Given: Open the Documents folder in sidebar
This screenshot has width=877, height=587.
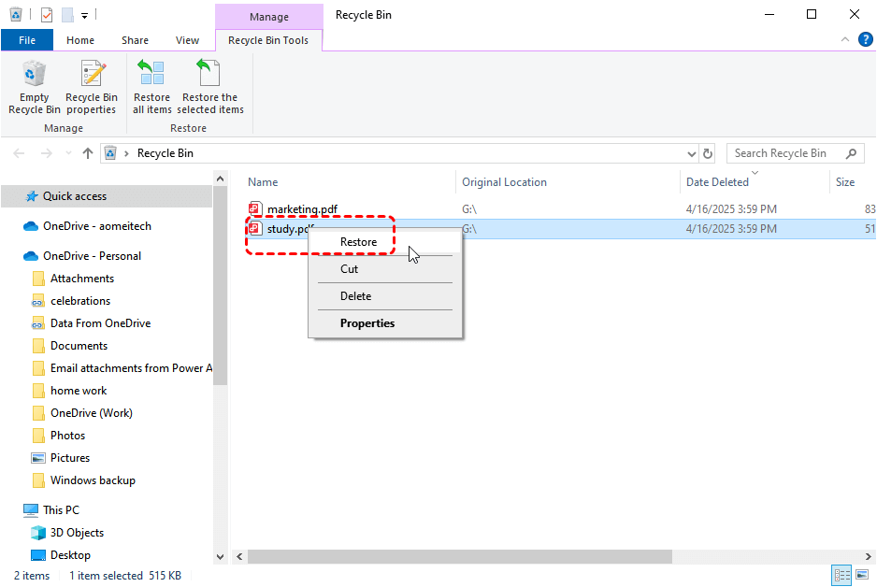Looking at the screenshot, I should pos(79,346).
